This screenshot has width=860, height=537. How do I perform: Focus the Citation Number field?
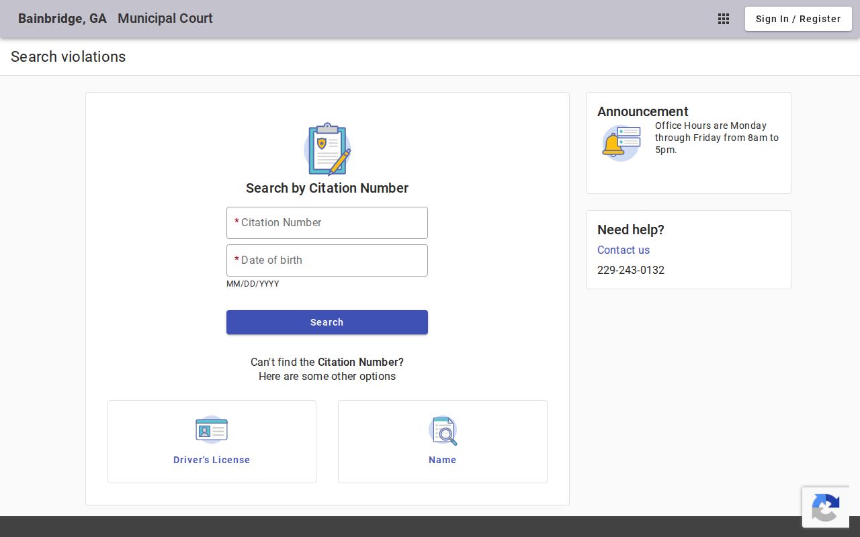click(x=327, y=223)
